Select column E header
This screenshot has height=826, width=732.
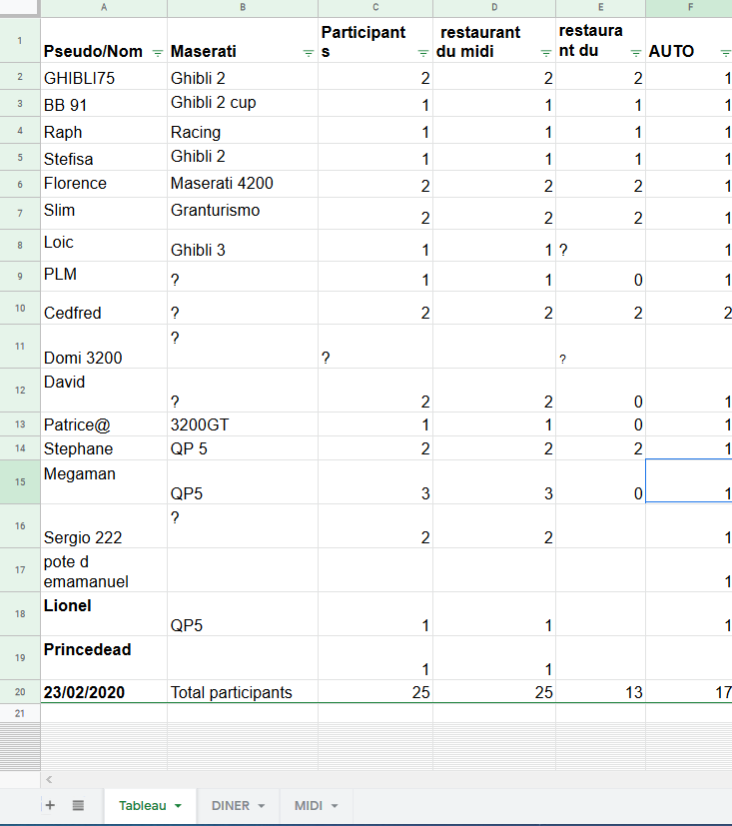tap(600, 7)
